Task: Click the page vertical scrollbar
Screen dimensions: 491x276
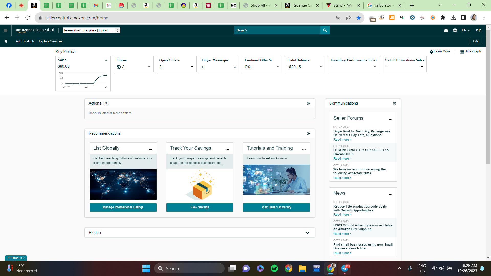Action: (488, 97)
